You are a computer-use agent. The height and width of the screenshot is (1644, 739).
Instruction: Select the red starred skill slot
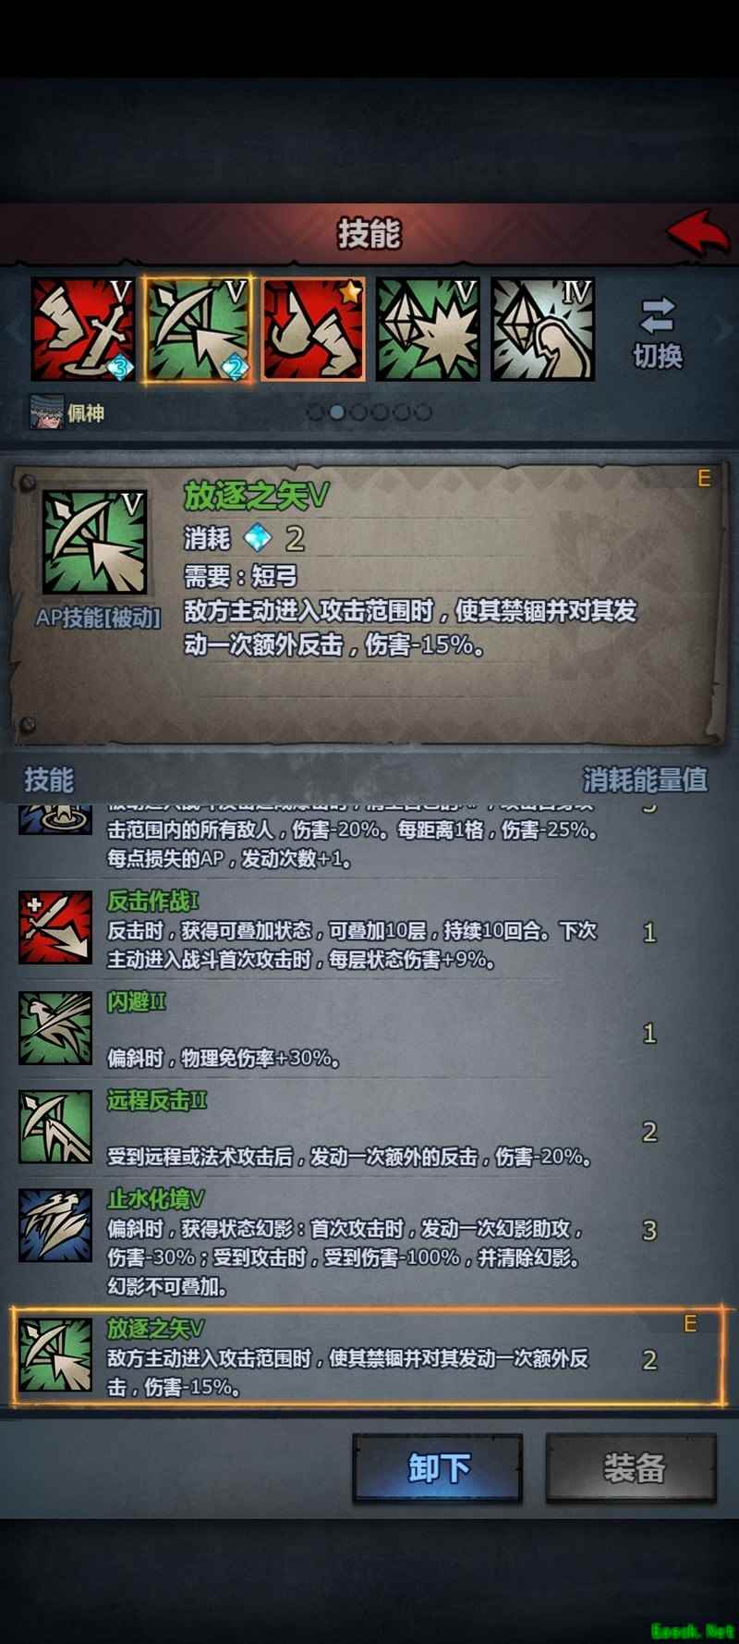coord(313,330)
